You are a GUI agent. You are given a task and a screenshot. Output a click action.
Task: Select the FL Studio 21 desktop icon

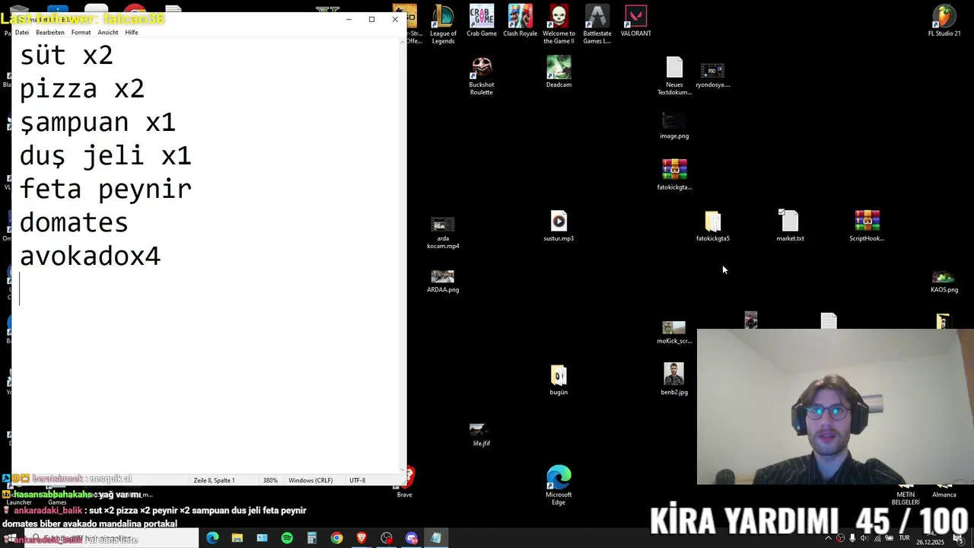pos(944,21)
